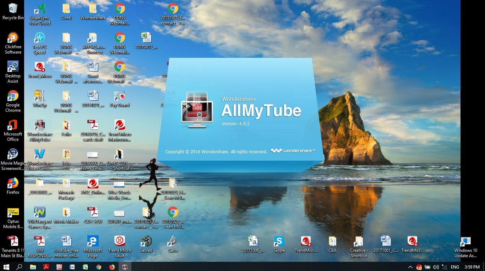
Task: Open Good afternoon Word document
Action: pos(93,72)
